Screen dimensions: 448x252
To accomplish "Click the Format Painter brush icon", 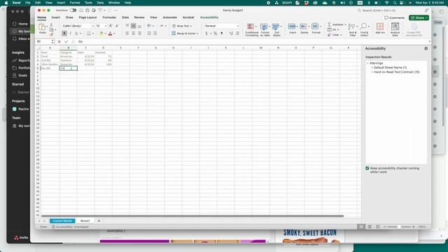I will click(x=51, y=34).
